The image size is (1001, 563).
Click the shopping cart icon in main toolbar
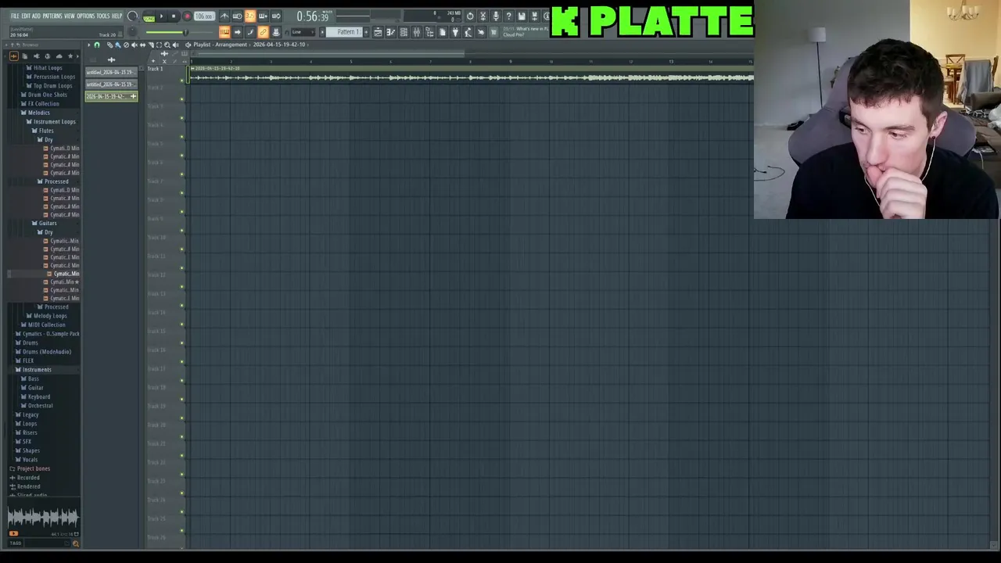pos(493,32)
